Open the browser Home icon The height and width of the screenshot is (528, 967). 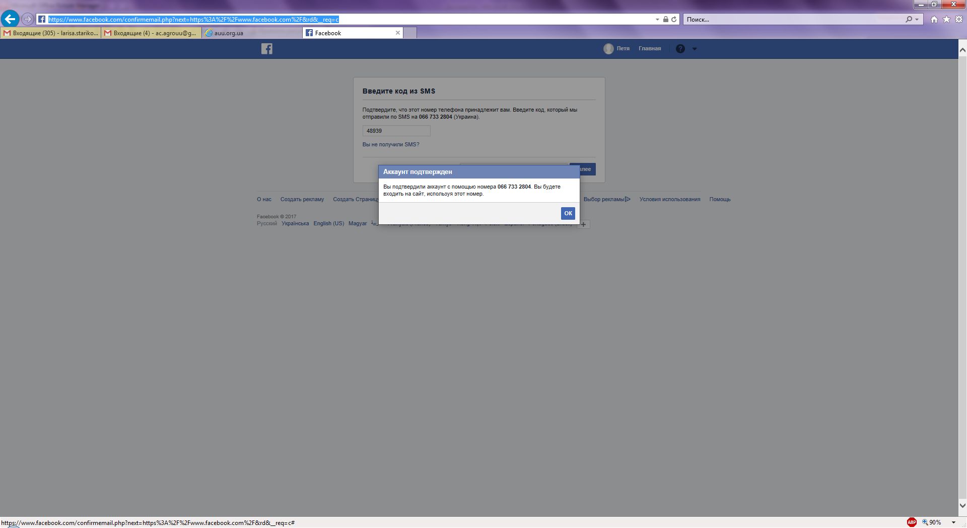tap(934, 19)
